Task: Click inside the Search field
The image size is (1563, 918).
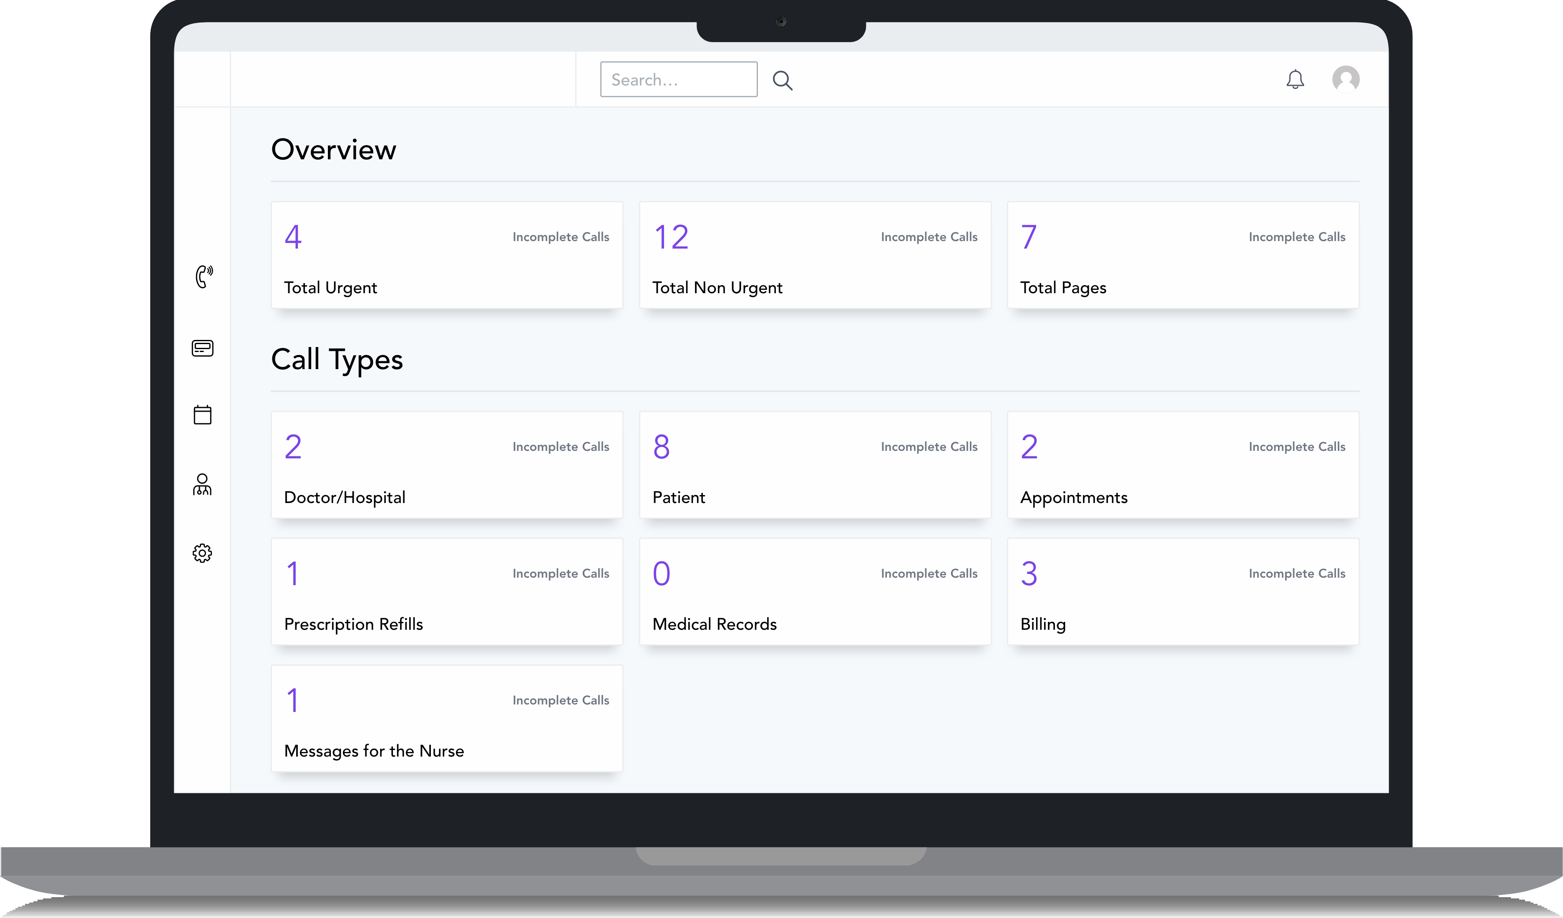Action: coord(678,79)
